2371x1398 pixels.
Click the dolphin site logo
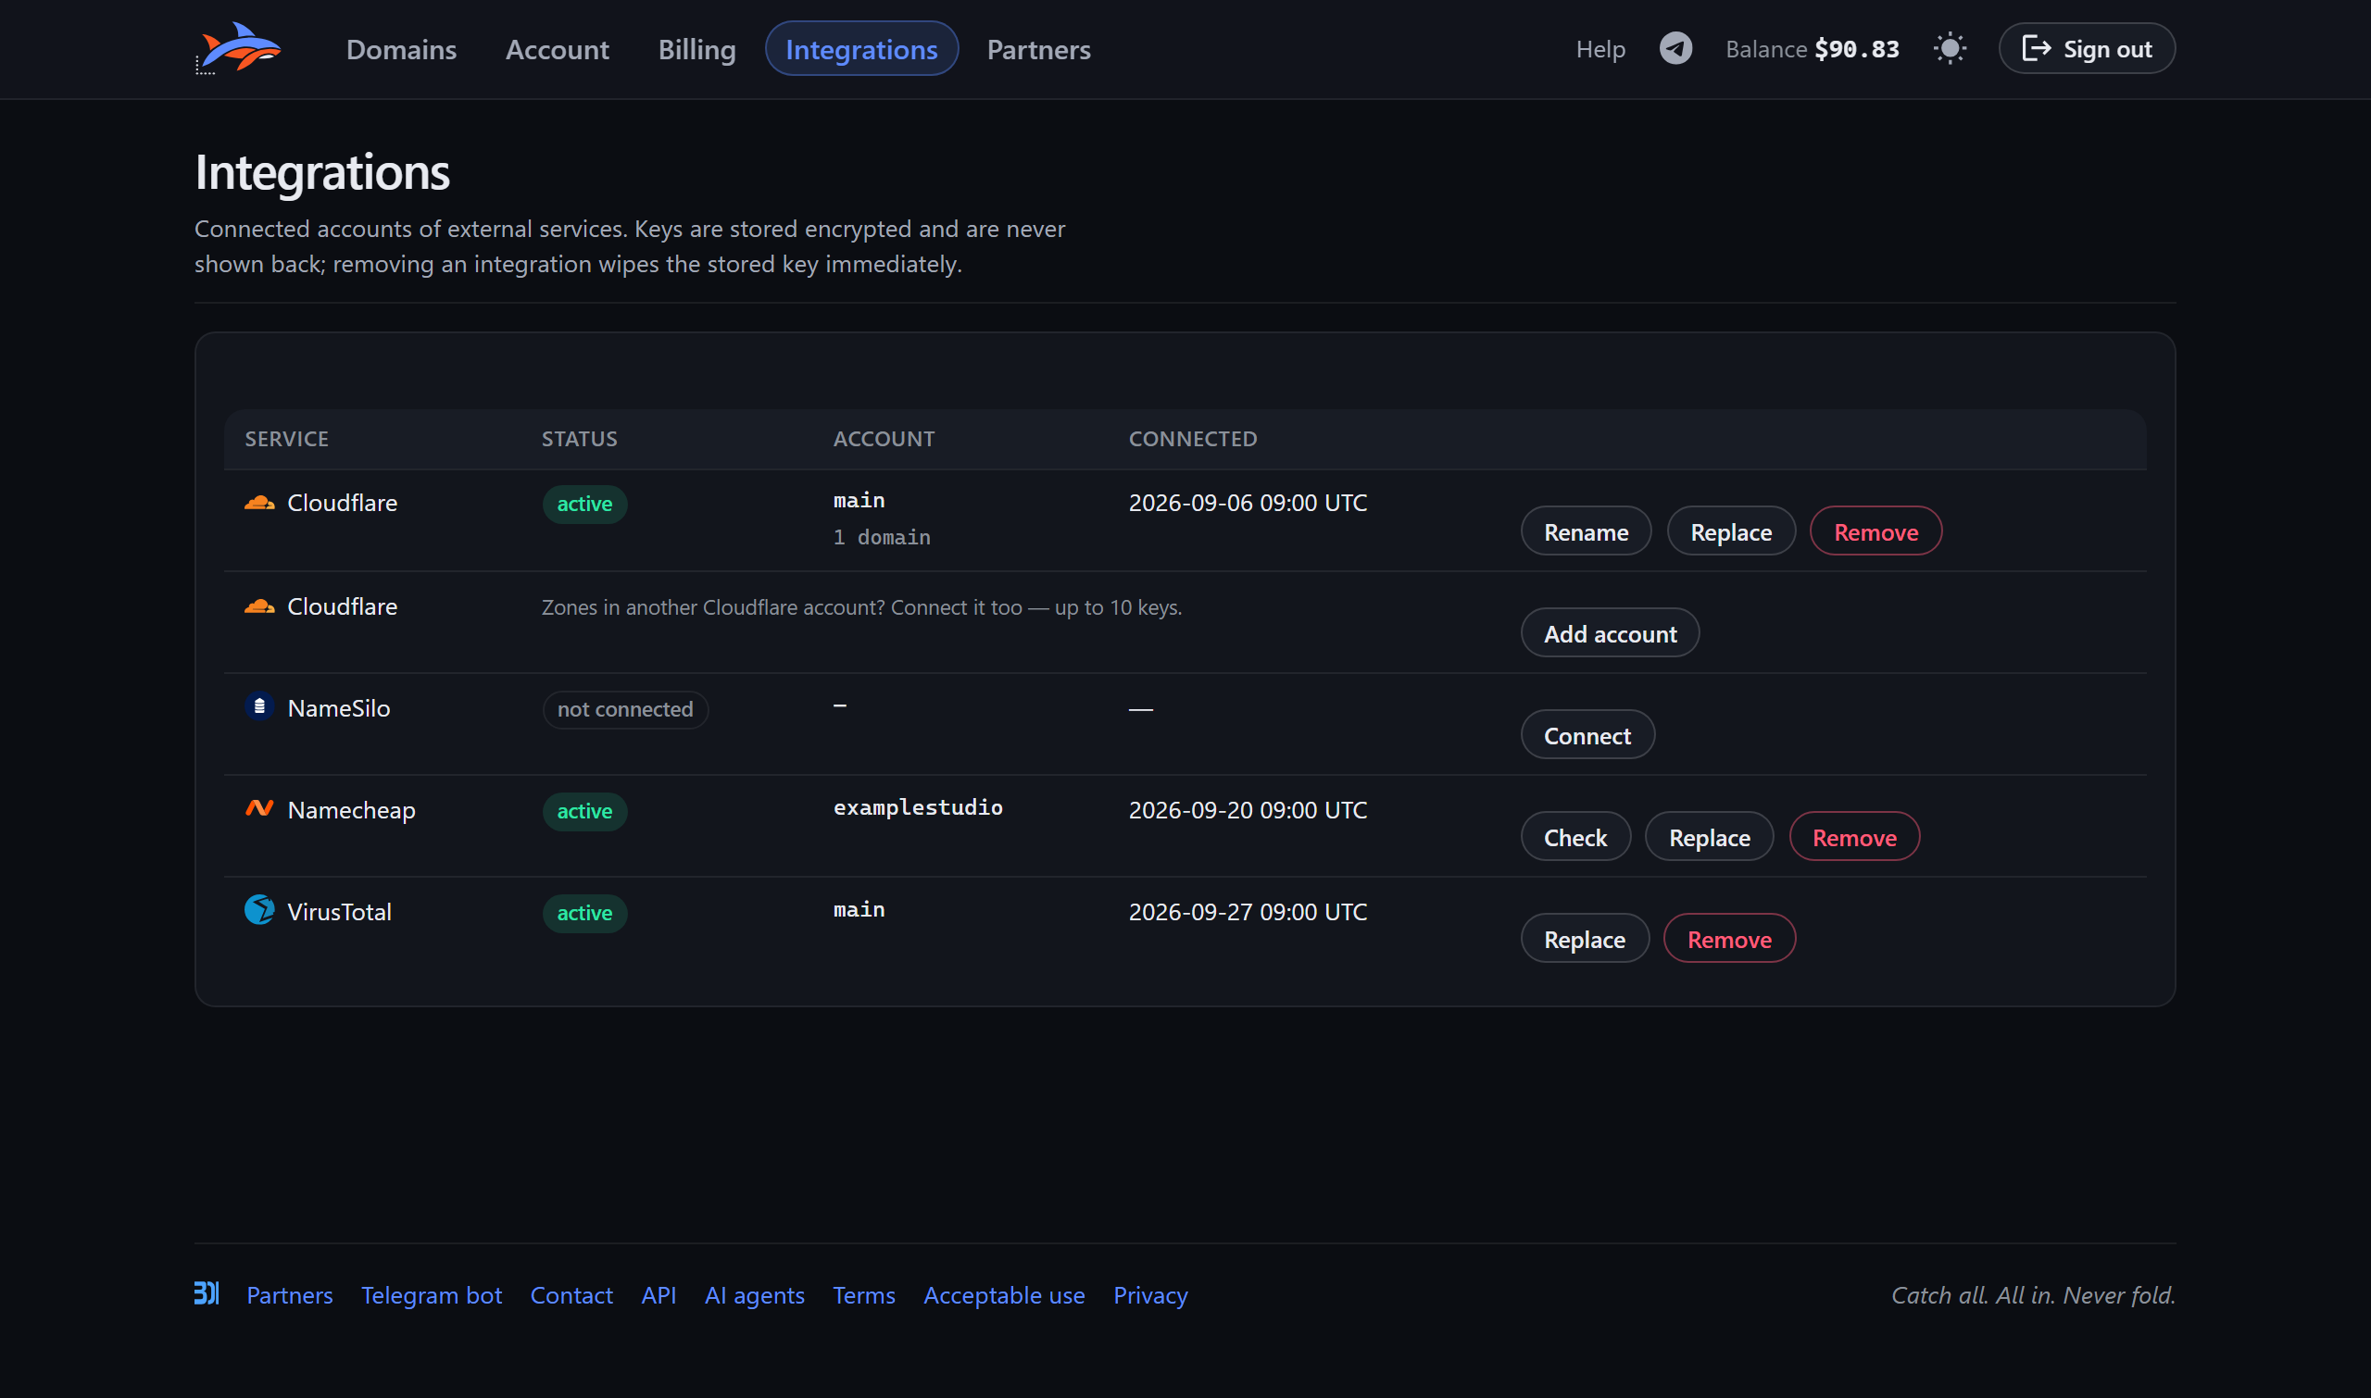click(238, 48)
